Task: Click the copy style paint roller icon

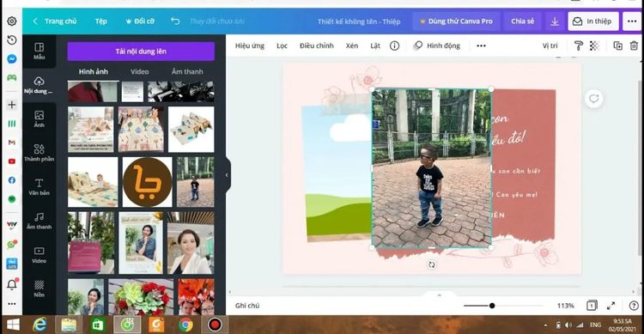Action: tap(578, 46)
